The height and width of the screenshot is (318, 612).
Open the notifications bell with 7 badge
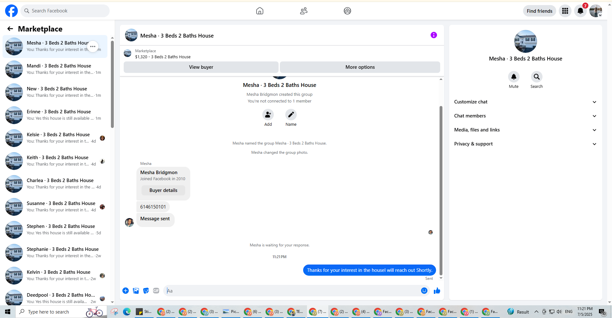tap(580, 11)
